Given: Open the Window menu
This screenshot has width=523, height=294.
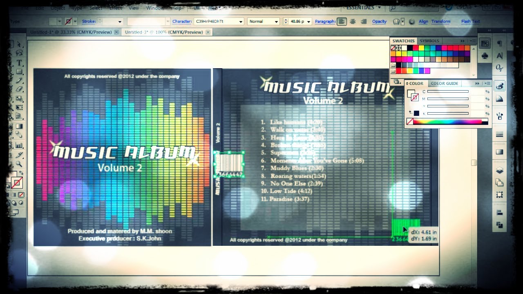Looking at the screenshot, I should coord(155,8).
